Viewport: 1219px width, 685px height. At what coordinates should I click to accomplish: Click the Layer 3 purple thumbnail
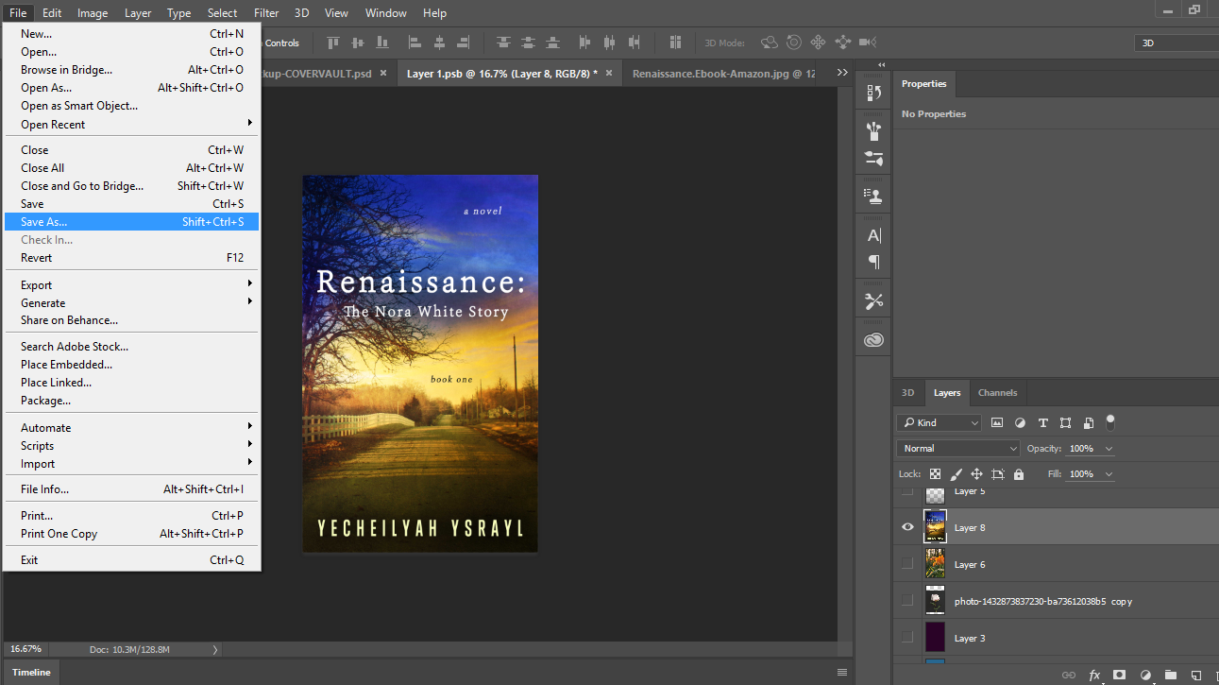(x=935, y=638)
